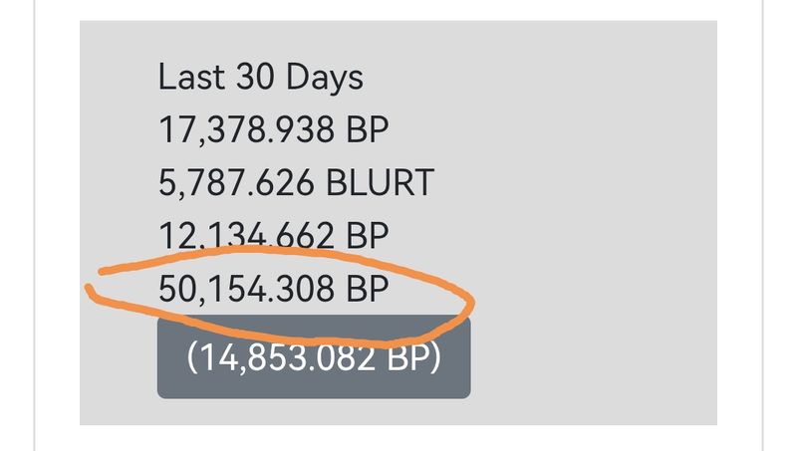Click the white area below the gray panel

click(398, 438)
